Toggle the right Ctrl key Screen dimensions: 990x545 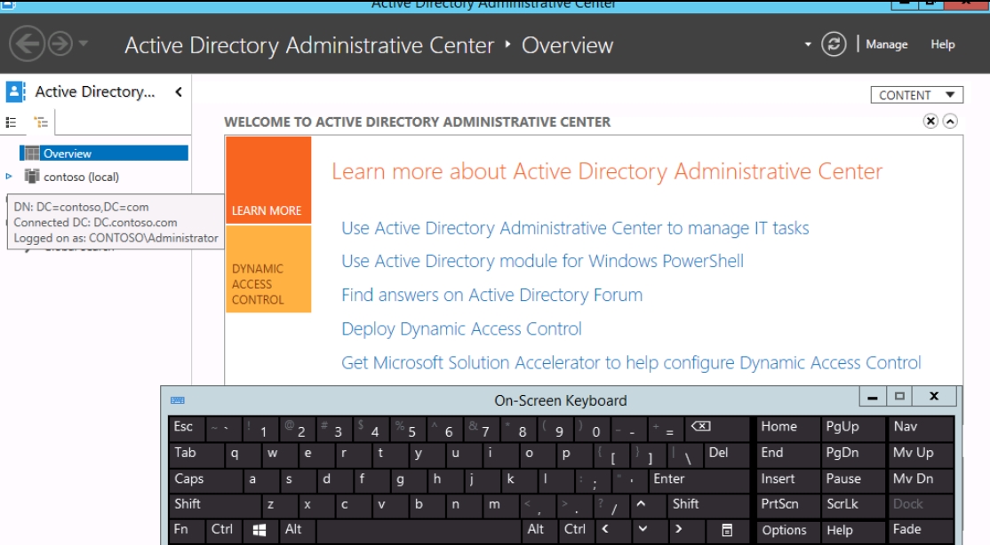pyautogui.click(x=578, y=531)
